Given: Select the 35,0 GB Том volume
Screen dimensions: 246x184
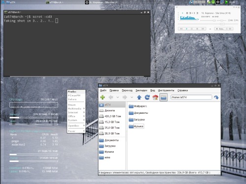Looking at the screenshot, I should [112, 128].
